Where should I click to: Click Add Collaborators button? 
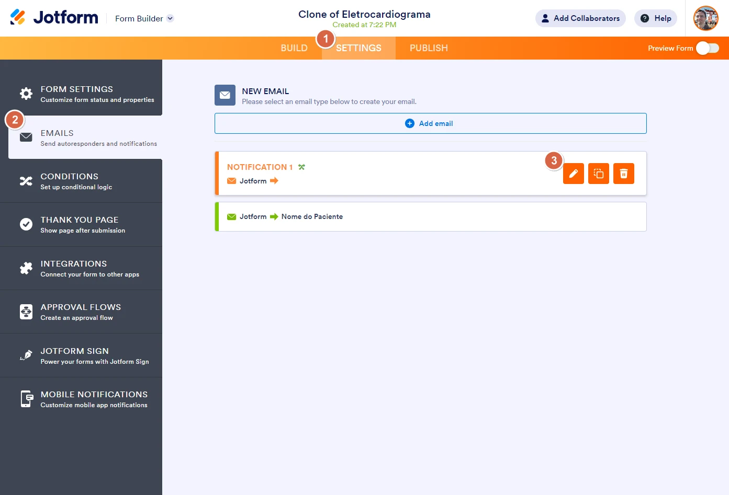click(580, 18)
